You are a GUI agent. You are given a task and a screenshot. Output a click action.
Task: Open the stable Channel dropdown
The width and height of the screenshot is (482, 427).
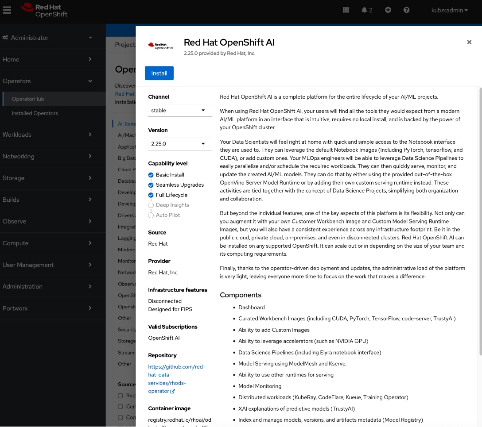[x=179, y=110]
